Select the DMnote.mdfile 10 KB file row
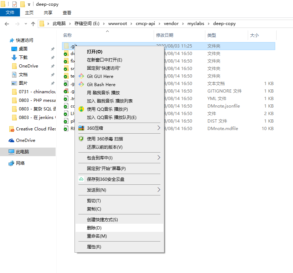This screenshot has width=293, height=273. pyautogui.click(x=169, y=129)
